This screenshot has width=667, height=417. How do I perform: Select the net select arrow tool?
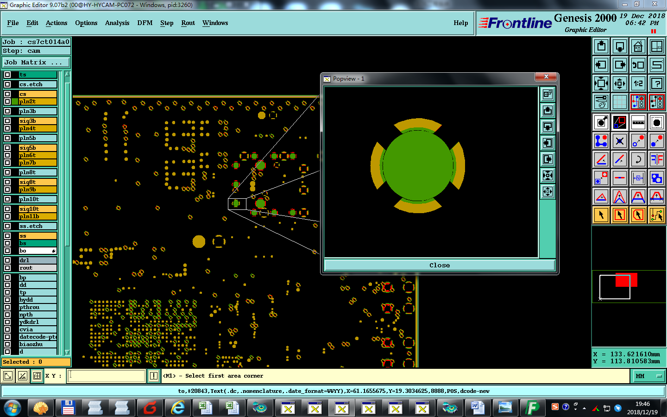[x=657, y=215]
